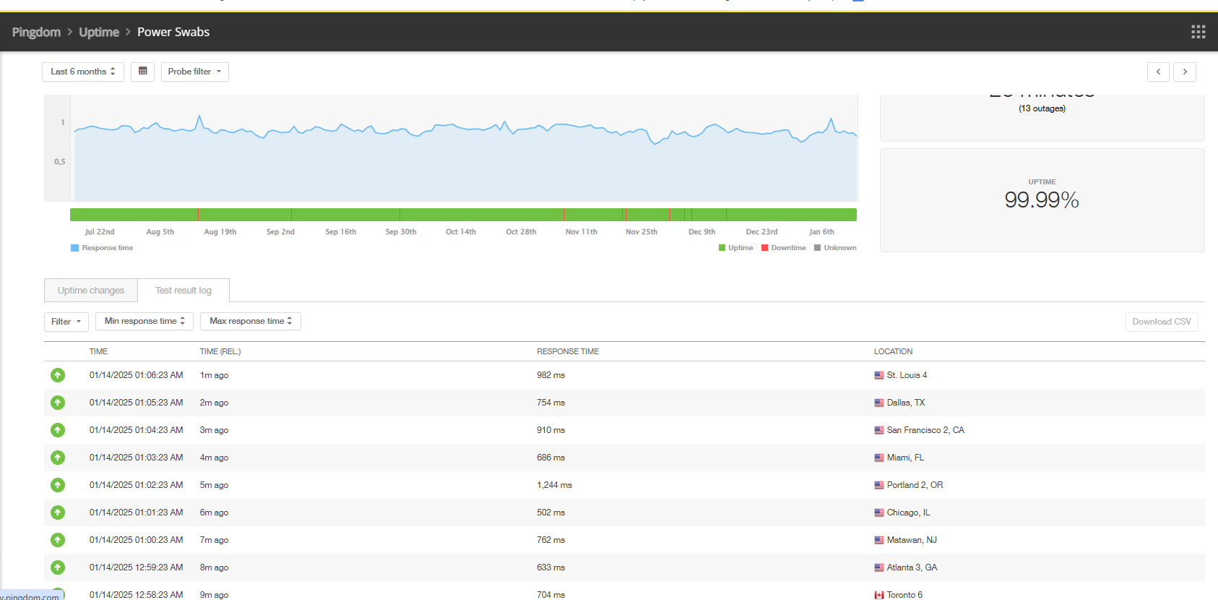Open the apps grid menu icon
This screenshot has width=1218, height=600.
[1198, 32]
